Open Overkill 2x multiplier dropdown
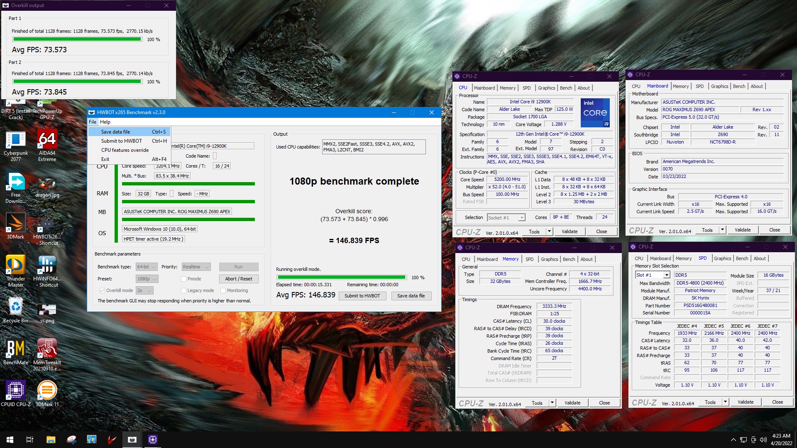 pos(144,290)
